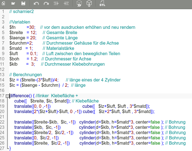Click value 0.1 on line 9
The height and width of the screenshot is (151, 192).
tap(33, 54)
